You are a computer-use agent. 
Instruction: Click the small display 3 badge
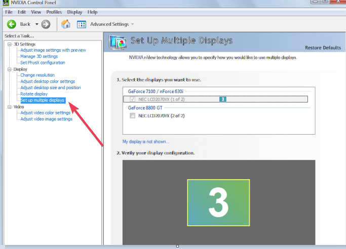point(223,99)
